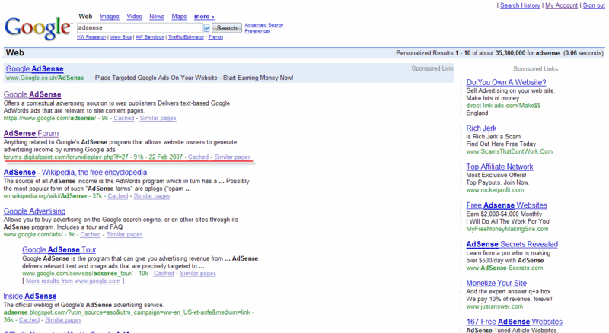Open Cached link for google.com/adsense result
This screenshot has height=333, width=609.
[x=124, y=118]
